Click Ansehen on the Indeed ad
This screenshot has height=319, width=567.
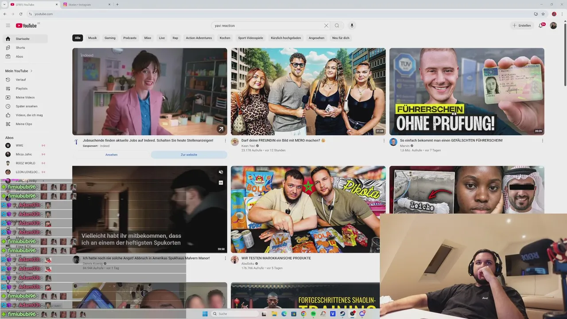pos(111,155)
